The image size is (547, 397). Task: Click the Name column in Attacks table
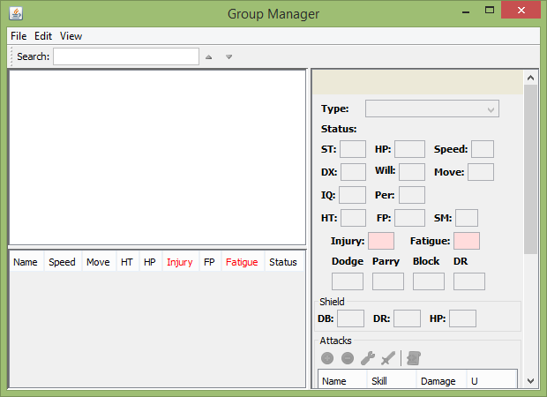(342, 381)
